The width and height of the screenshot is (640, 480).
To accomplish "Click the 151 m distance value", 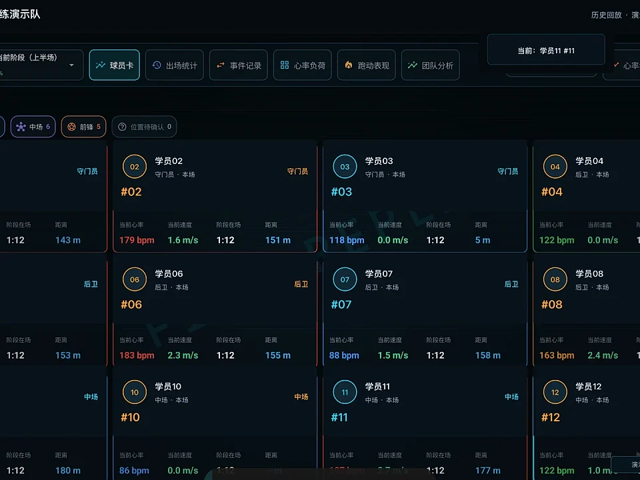I will point(278,240).
